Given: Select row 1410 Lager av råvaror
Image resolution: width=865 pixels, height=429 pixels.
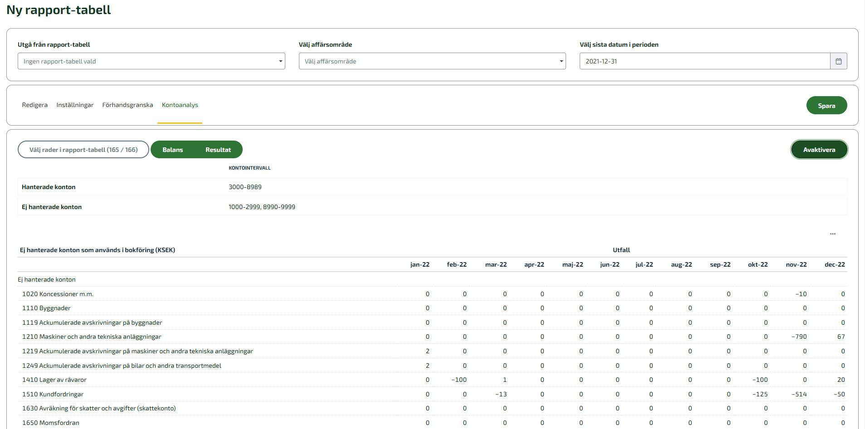Looking at the screenshot, I should click(432, 380).
